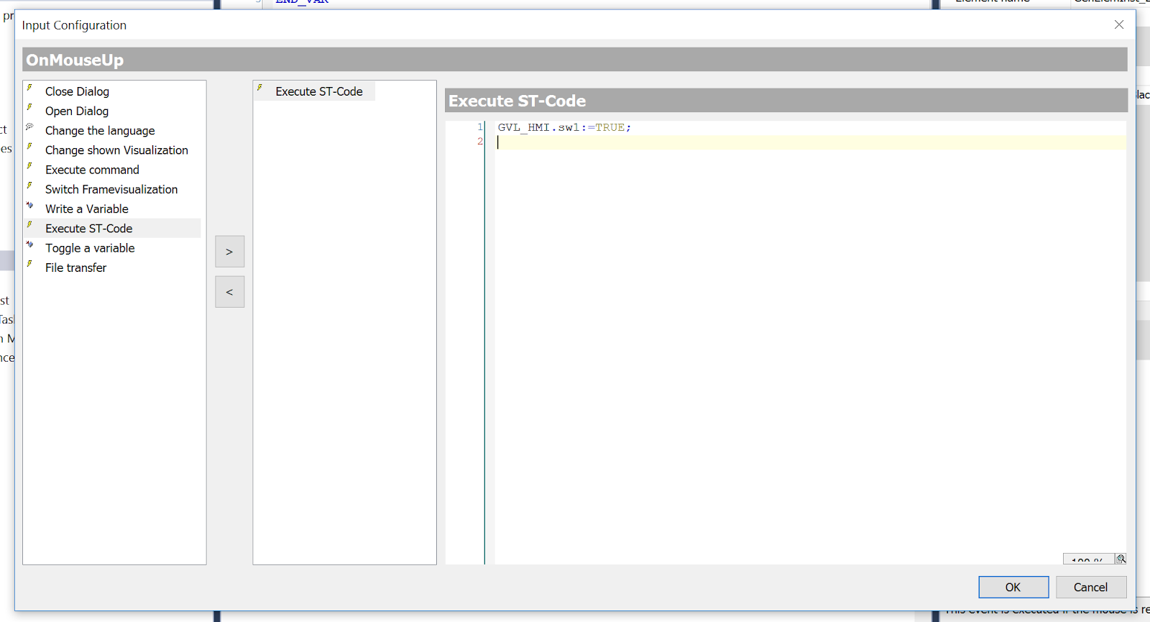This screenshot has height=622, width=1150.
Task: Place cursor on empty line 2 of ST editor
Action: pyautogui.click(x=810, y=142)
